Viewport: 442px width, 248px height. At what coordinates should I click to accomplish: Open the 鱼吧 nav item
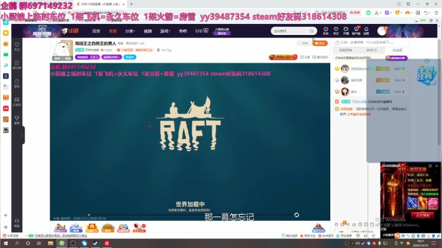point(183,31)
